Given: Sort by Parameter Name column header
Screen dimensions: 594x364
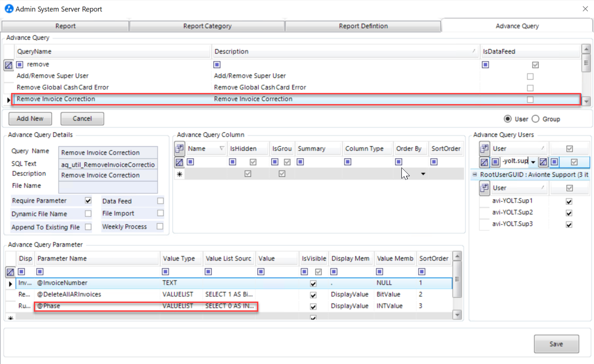Looking at the screenshot, I should coord(97,259).
